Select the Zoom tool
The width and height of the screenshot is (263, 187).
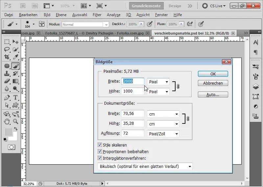15,121
